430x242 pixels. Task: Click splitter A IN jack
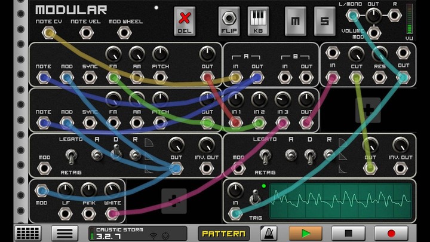tap(236, 78)
